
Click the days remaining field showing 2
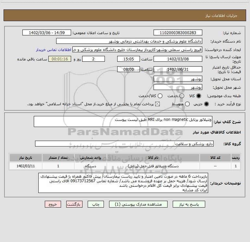pos(94,59)
